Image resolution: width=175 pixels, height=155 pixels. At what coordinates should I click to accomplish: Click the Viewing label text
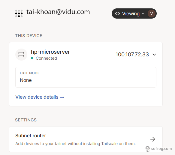[x=131, y=13]
